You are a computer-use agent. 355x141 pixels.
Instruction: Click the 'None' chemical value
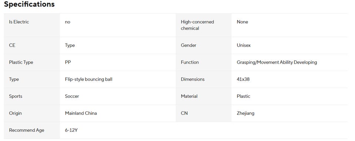click(242, 22)
